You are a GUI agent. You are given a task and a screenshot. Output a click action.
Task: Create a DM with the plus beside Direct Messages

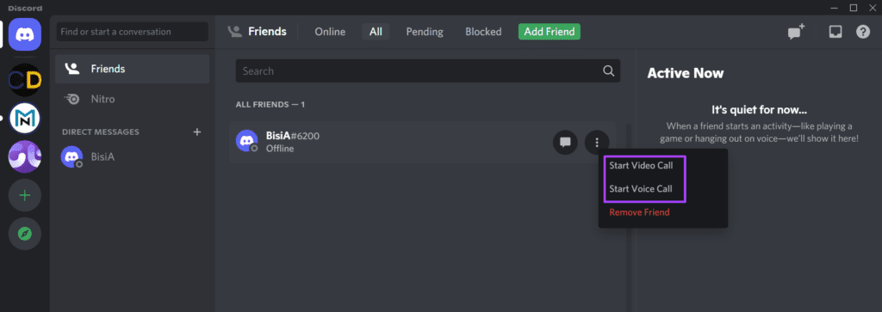click(x=197, y=132)
